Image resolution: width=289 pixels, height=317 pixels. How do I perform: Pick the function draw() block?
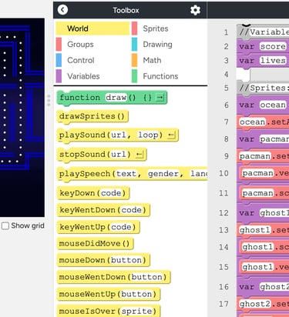pyautogui.click(x=112, y=98)
